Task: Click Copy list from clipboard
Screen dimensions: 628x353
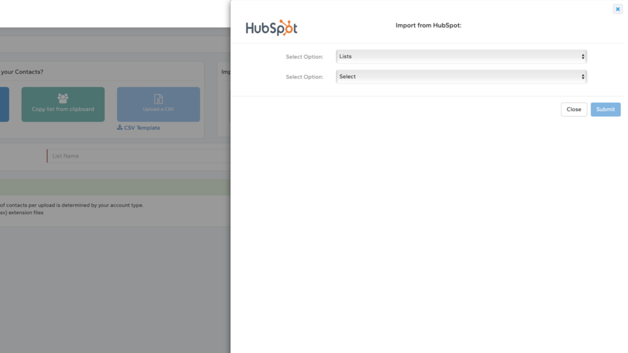Action: click(x=63, y=104)
